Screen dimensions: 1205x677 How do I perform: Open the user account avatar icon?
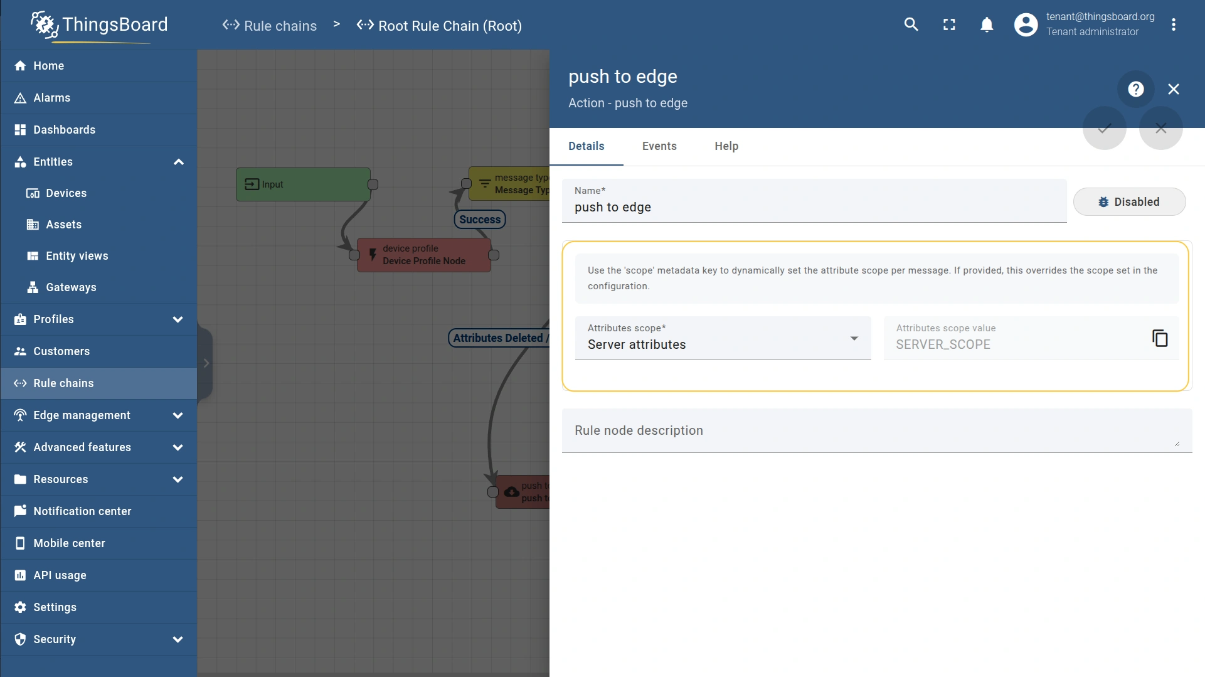point(1026,24)
